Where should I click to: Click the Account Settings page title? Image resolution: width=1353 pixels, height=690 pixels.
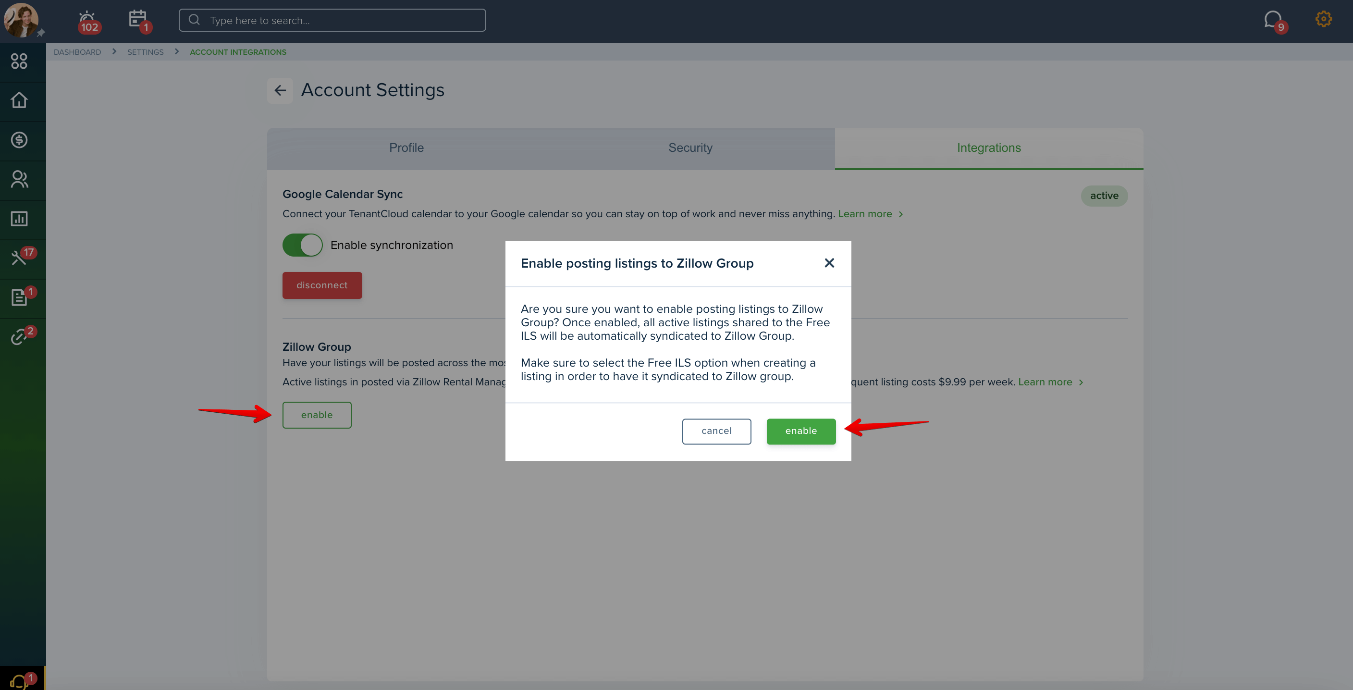click(372, 90)
